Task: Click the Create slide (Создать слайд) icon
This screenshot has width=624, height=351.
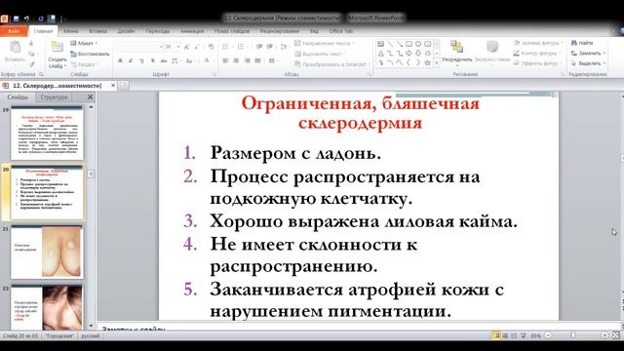Action: coord(58,47)
